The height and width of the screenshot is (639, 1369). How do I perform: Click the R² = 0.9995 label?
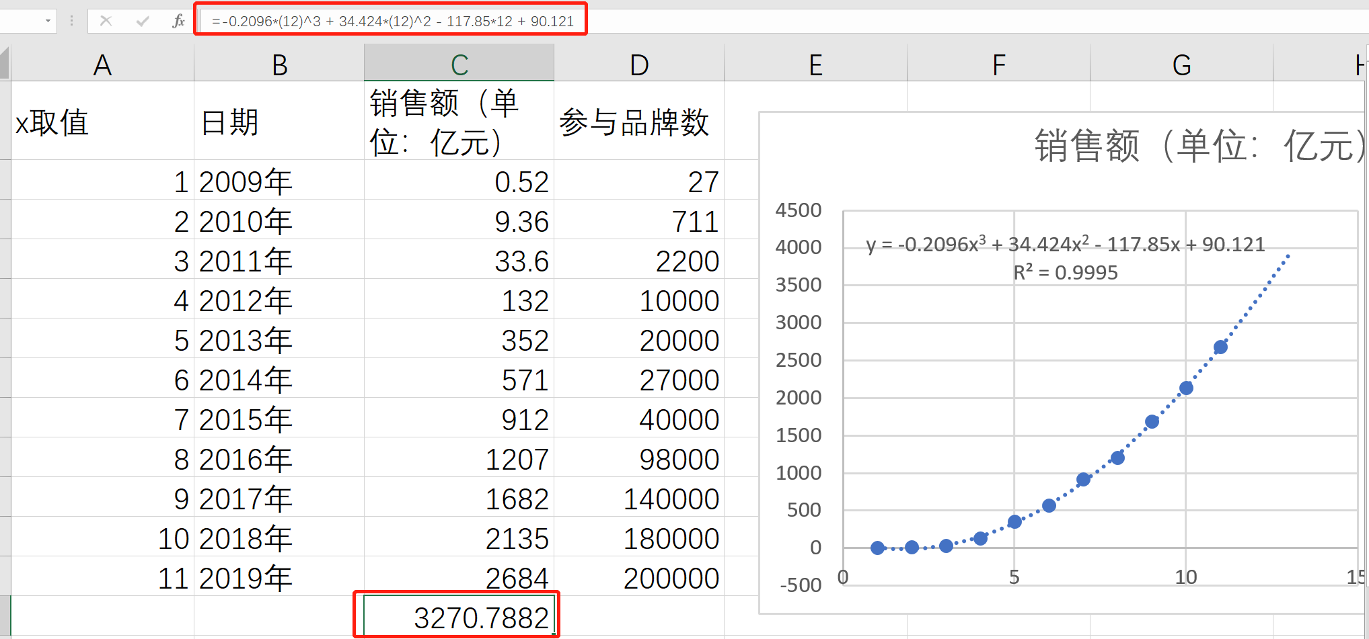(1066, 272)
